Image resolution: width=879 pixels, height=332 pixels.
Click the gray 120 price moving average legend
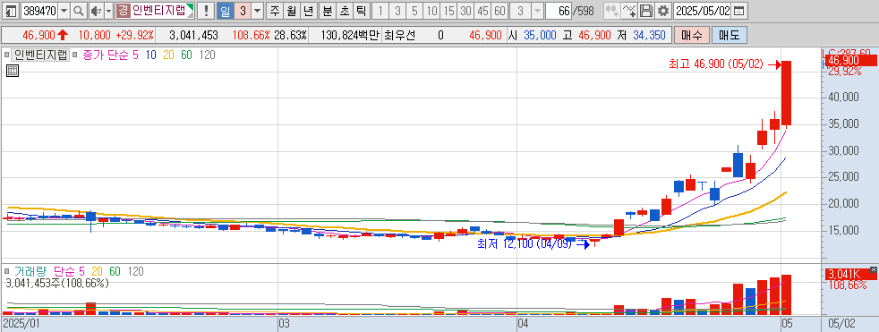208,55
